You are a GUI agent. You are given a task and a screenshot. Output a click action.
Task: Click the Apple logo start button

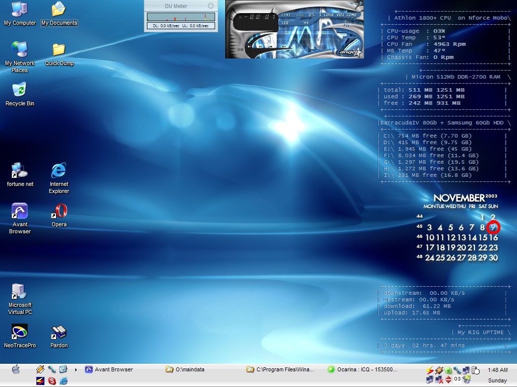click(16, 370)
